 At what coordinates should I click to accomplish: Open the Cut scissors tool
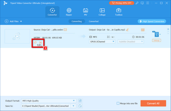coord(40,42)
